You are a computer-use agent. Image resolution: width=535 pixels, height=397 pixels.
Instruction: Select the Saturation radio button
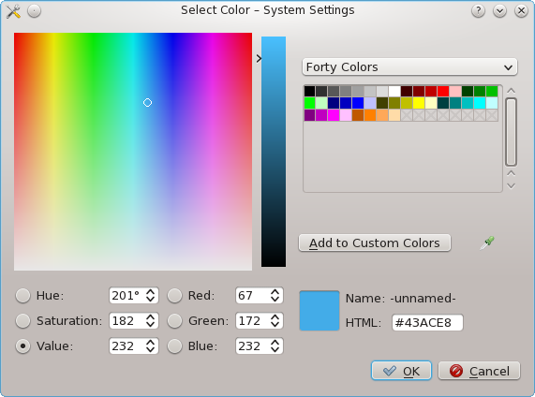[x=22, y=320]
